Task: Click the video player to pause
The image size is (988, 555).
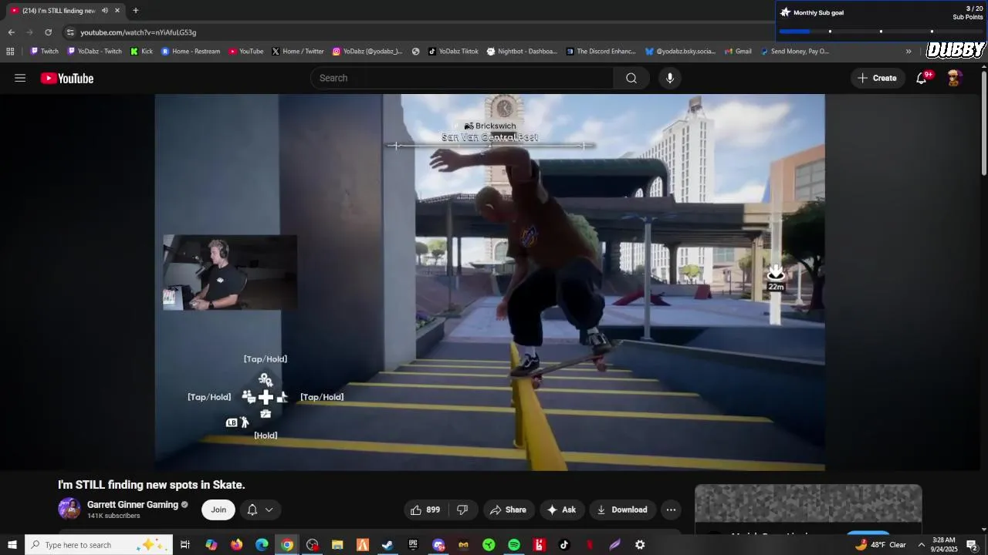Action: (489, 282)
